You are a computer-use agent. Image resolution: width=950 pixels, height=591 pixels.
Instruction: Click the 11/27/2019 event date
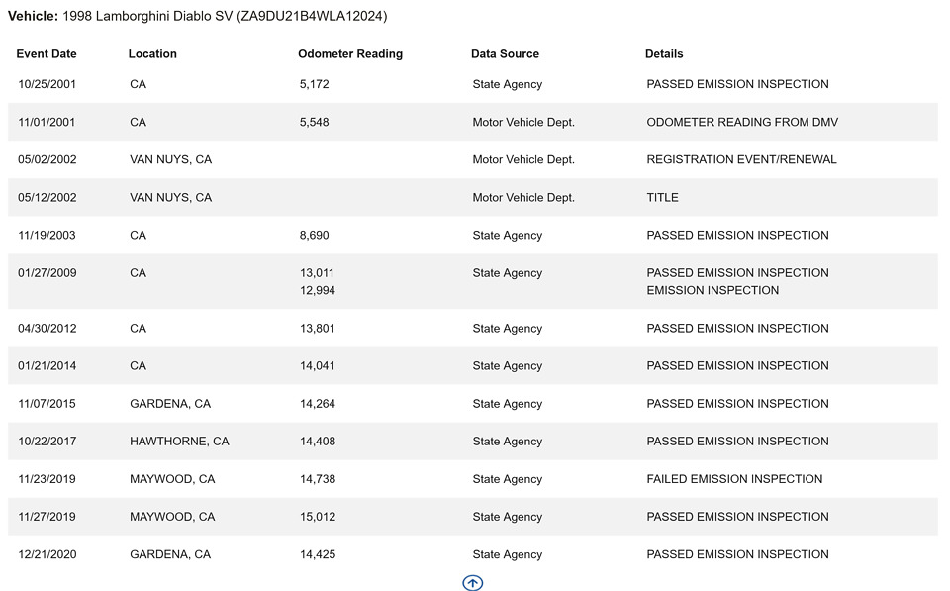tap(47, 517)
